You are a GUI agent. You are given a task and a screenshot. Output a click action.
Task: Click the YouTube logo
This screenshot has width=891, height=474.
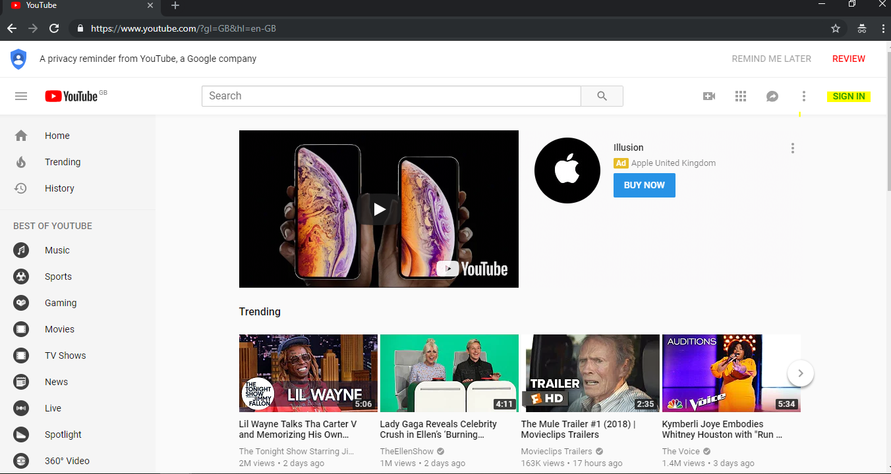tap(71, 96)
